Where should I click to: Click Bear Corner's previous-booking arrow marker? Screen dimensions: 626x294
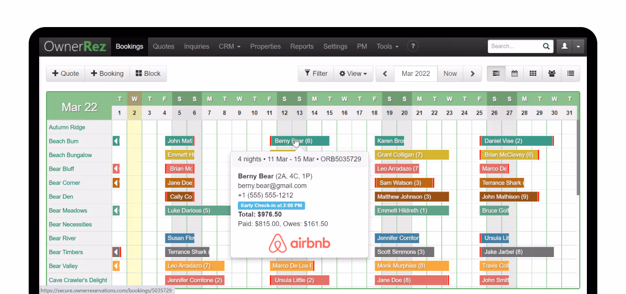tap(116, 183)
